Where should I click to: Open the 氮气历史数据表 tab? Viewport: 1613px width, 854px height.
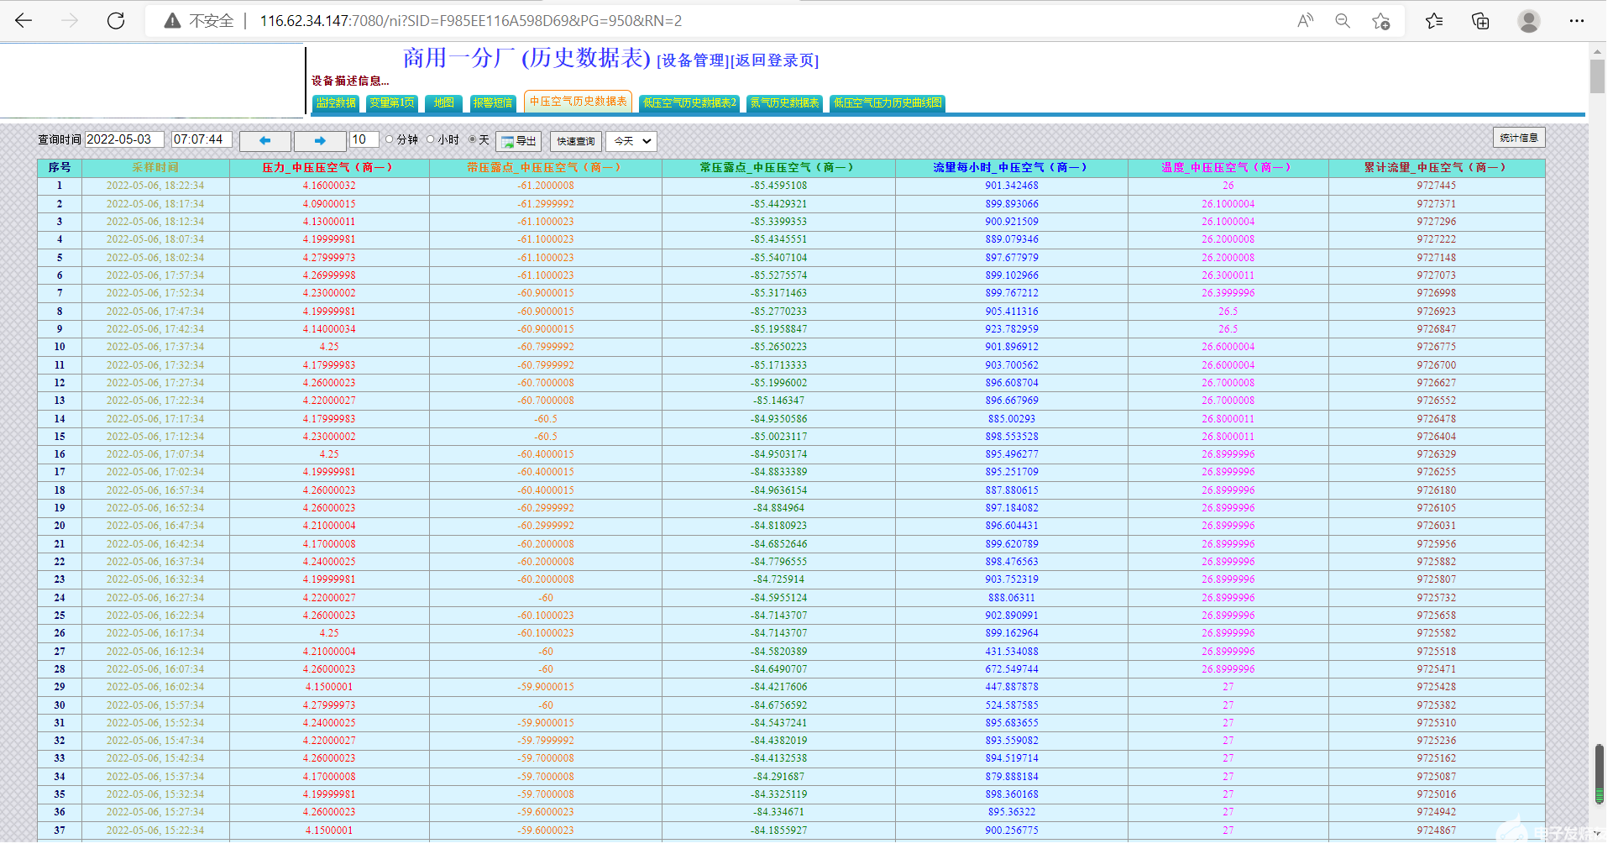[x=784, y=102]
